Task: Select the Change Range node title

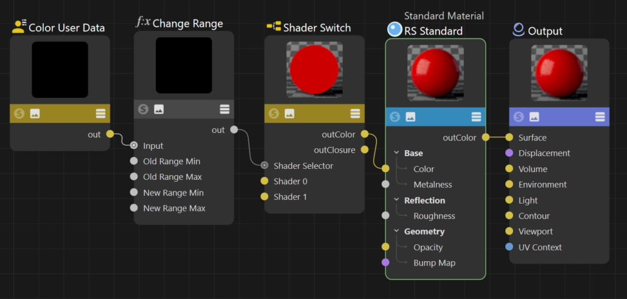Action: [x=187, y=24]
